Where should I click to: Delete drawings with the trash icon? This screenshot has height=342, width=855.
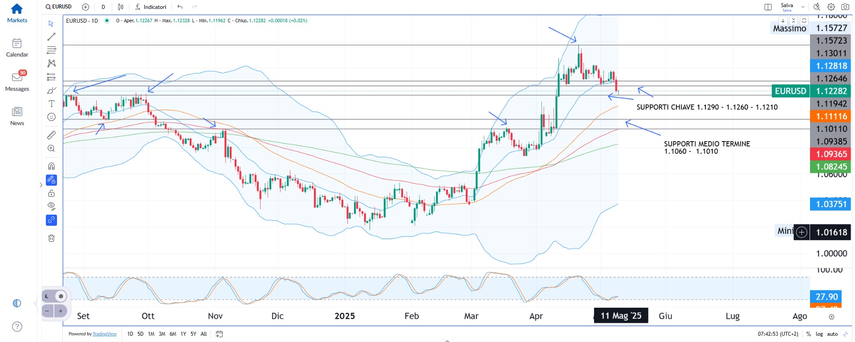[52, 238]
